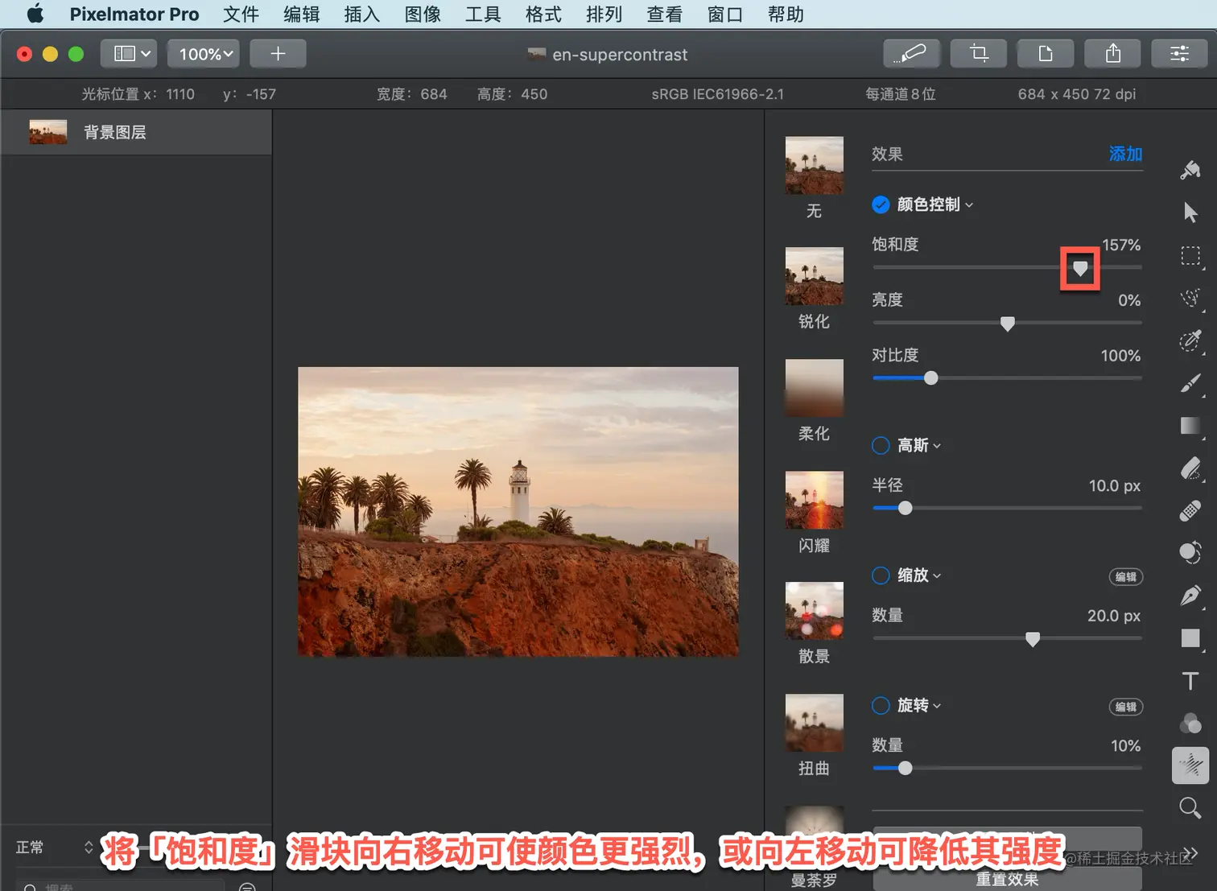Click the 编辑 button for 缩放 effect
This screenshot has height=891, width=1217.
(x=1126, y=577)
